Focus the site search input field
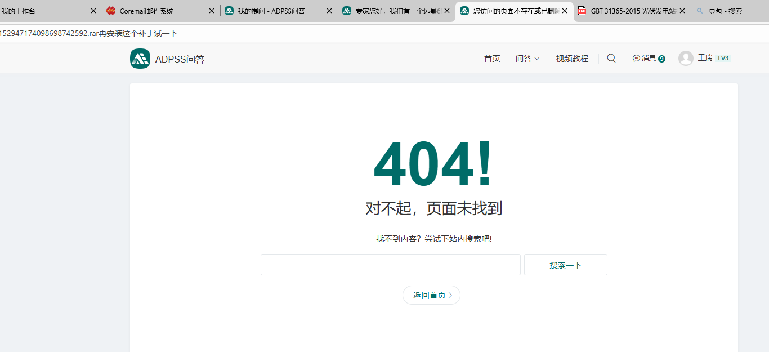 click(390, 265)
